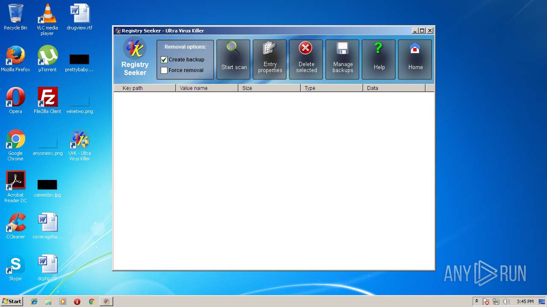Maximize the Registry Seeker window
Viewport: 547px width, 307px height.
(422, 31)
